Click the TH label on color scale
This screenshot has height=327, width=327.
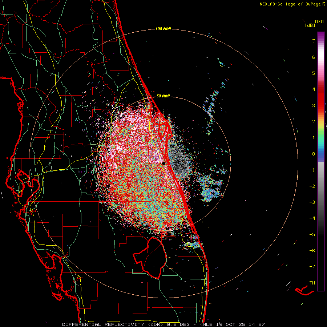pyautogui.click(x=312, y=283)
